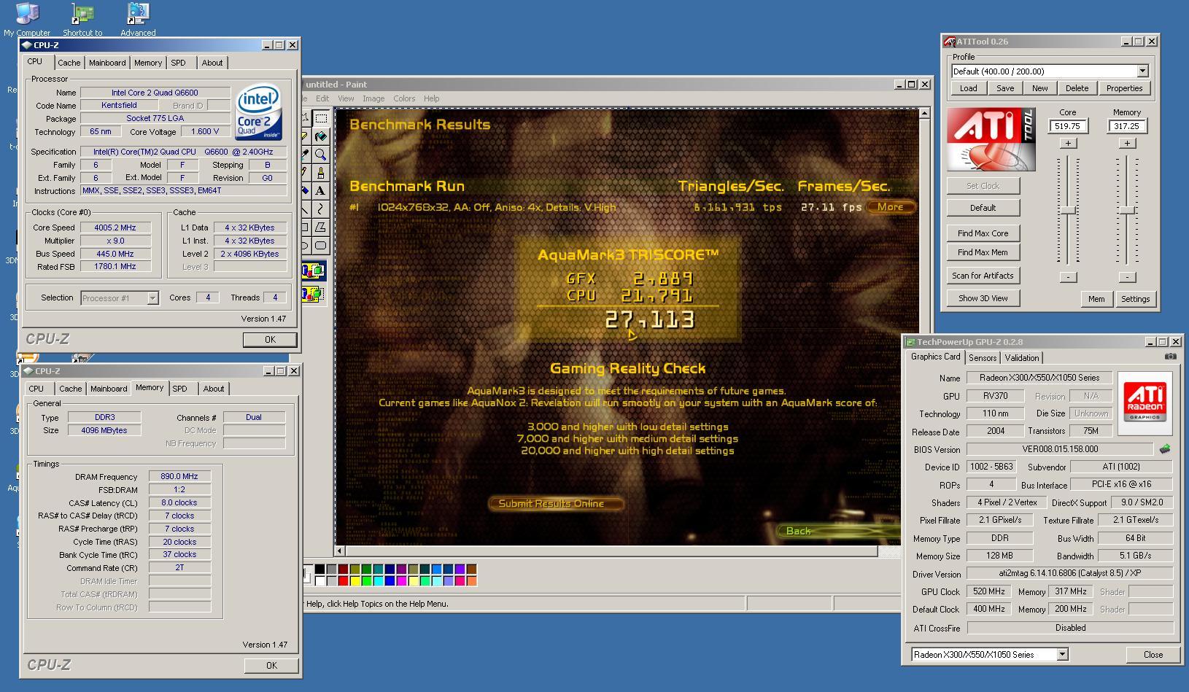Open the About tab in bottom CPU-Z window
The image size is (1189, 692).
point(214,389)
